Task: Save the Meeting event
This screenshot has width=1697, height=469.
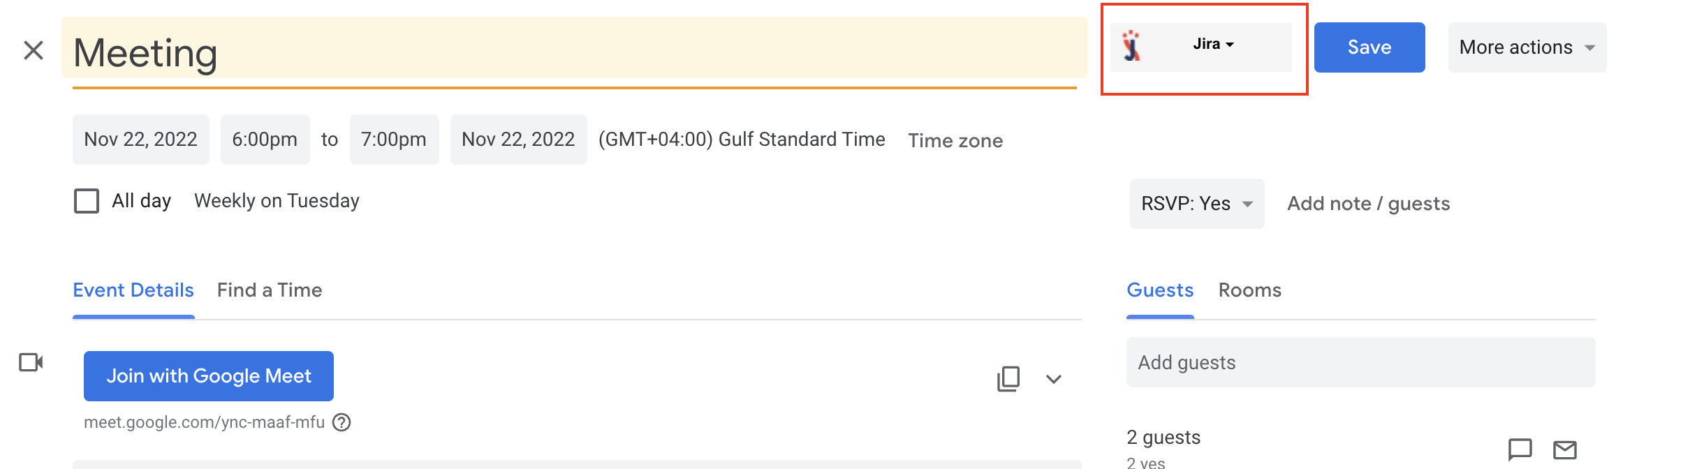Action: click(x=1369, y=47)
